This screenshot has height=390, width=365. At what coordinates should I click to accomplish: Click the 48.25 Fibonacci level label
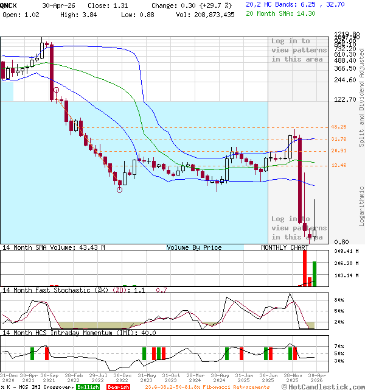[339, 127]
